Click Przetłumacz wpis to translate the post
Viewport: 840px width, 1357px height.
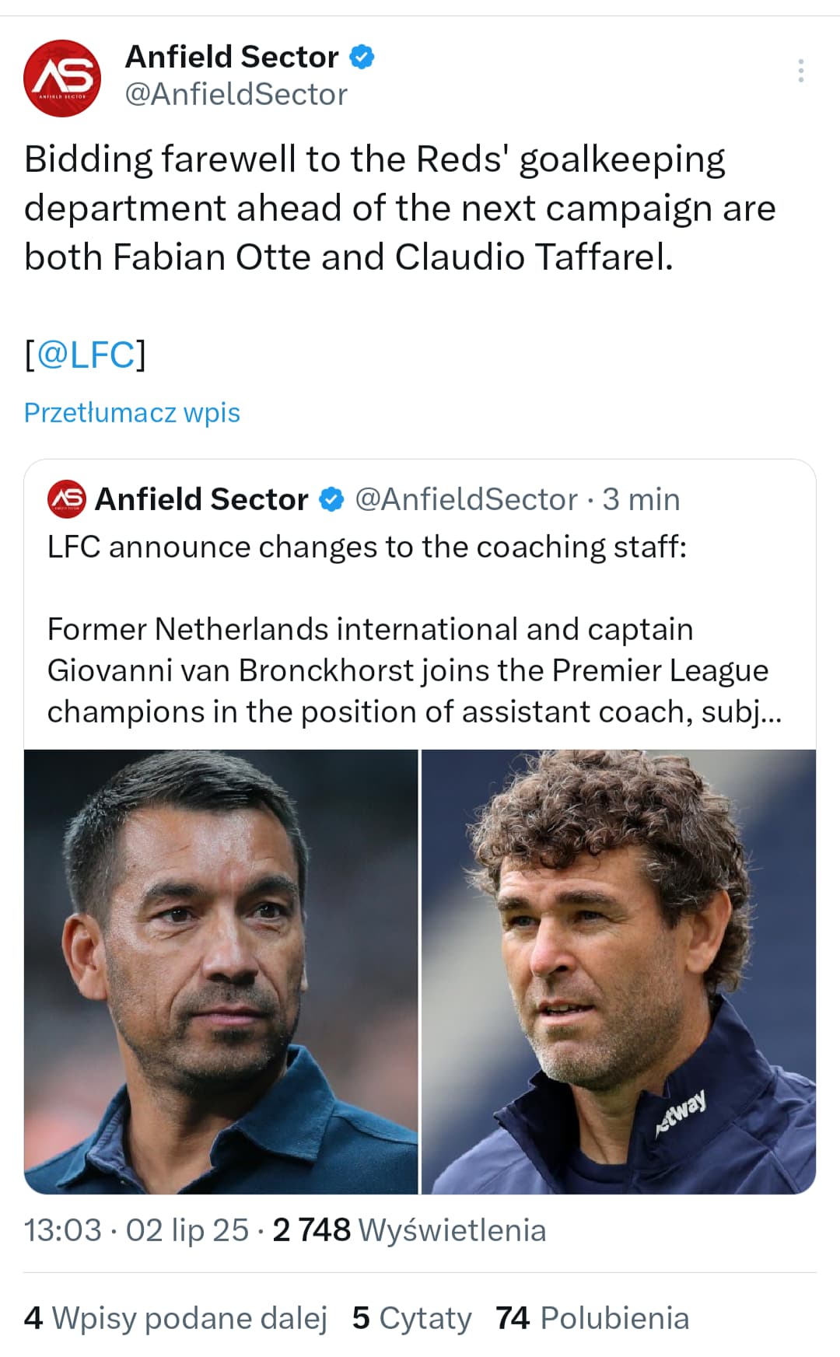click(132, 412)
